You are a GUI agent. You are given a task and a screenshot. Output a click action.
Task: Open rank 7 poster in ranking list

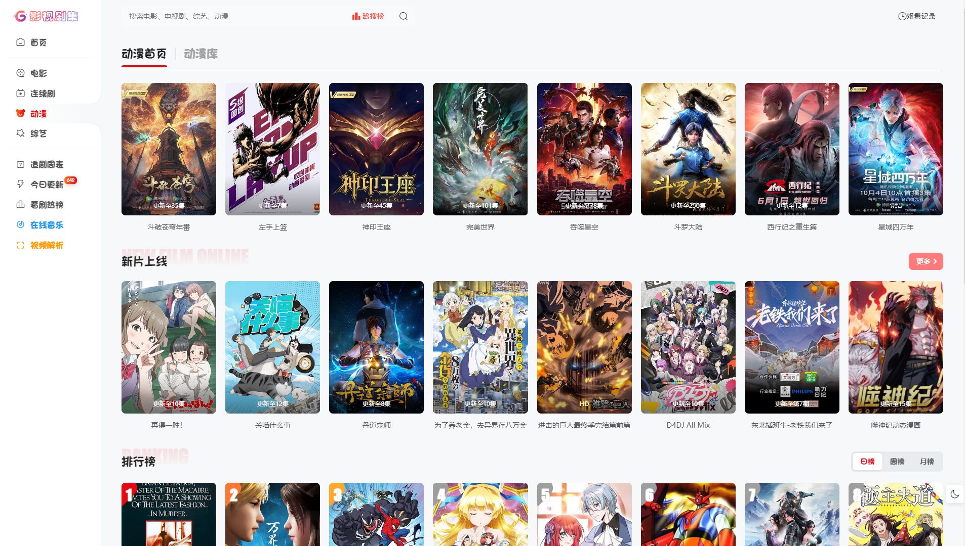click(792, 514)
